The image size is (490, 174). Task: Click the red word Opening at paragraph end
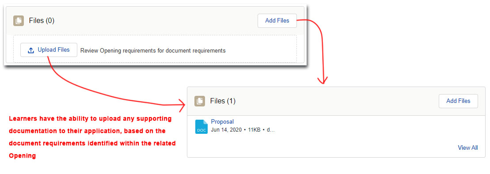click(x=23, y=155)
